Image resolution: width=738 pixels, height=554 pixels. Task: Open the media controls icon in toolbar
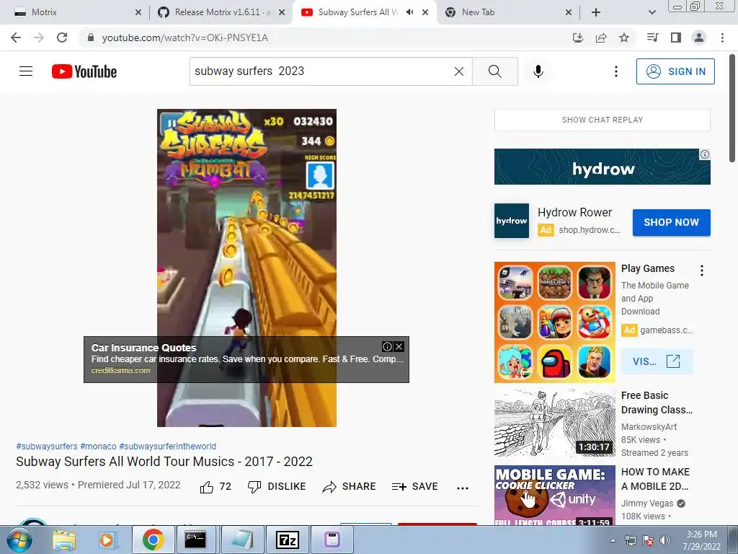[652, 38]
